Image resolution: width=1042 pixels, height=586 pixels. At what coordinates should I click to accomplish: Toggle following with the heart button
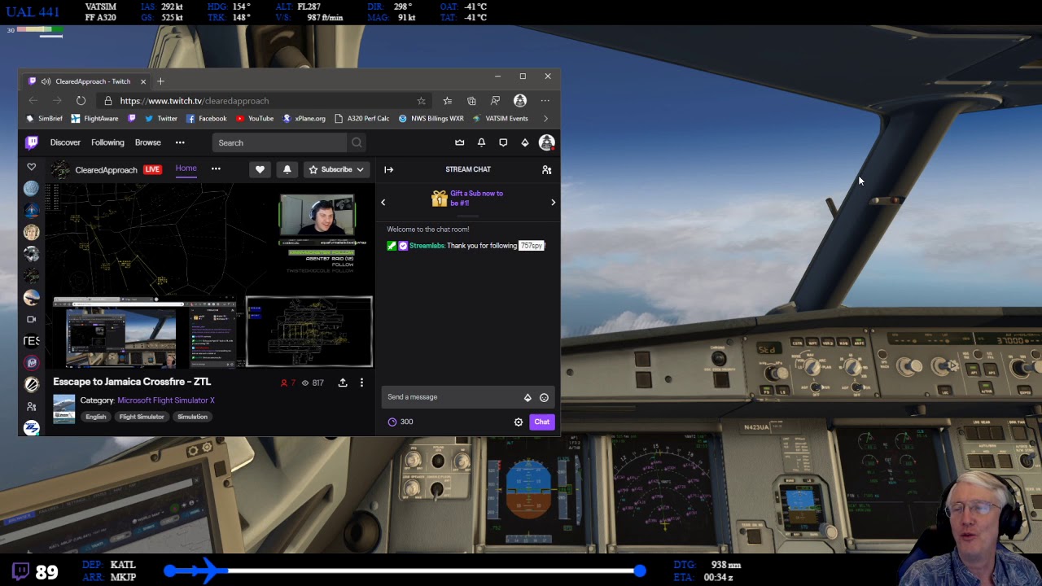[260, 169]
